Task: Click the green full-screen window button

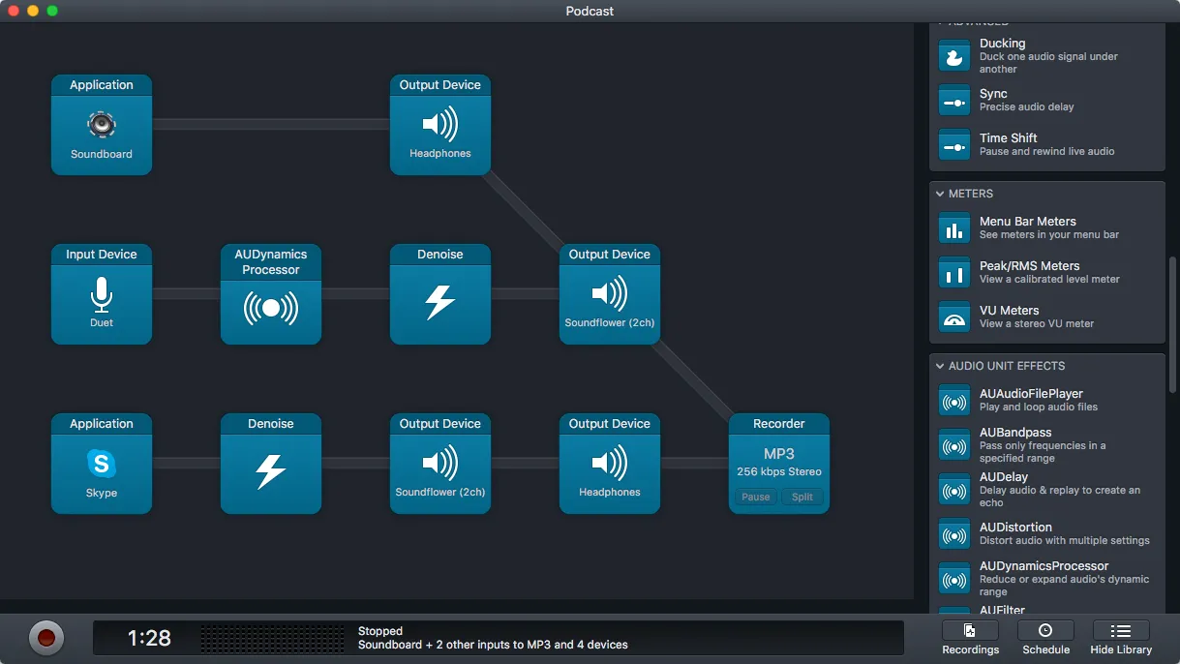Action: (x=52, y=11)
